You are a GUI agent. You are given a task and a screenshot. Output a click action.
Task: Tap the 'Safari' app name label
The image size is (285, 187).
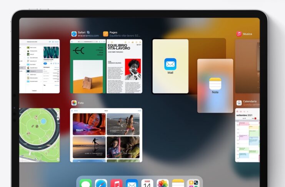82,32
